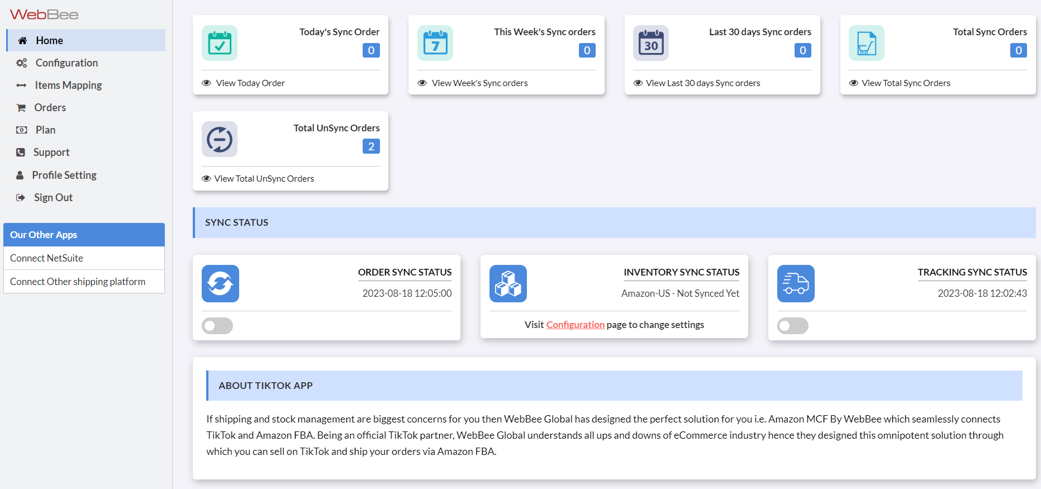The image size is (1041, 489).
Task: Go to Items Mapping in sidebar
Action: click(68, 86)
